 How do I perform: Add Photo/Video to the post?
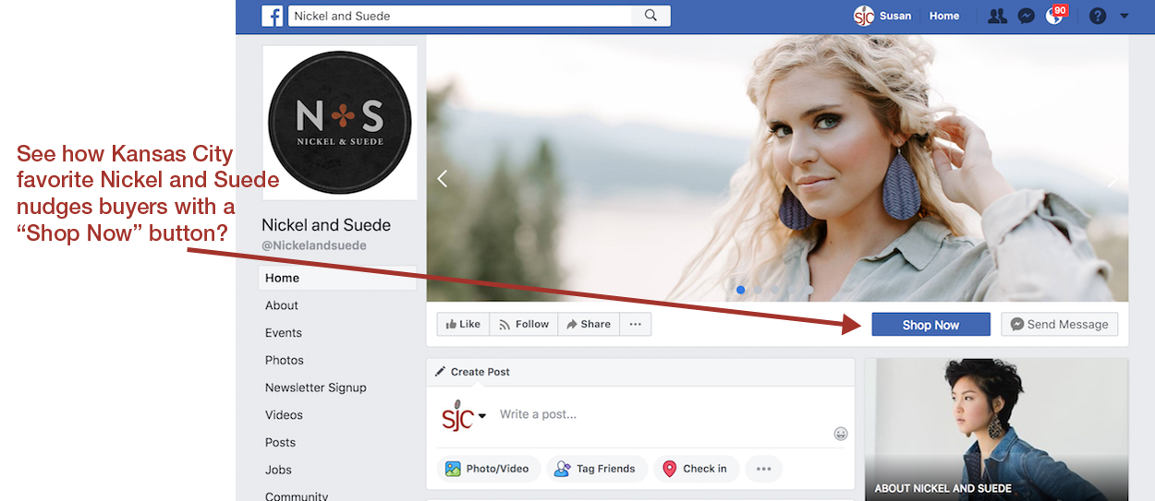point(489,469)
